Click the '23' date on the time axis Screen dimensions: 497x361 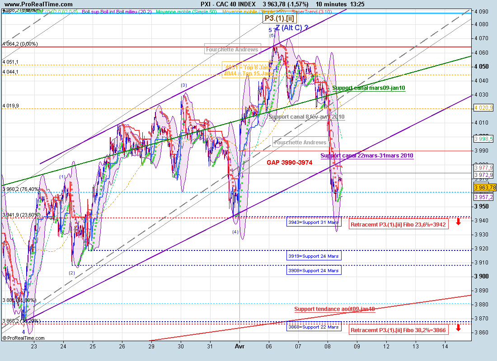34,346
